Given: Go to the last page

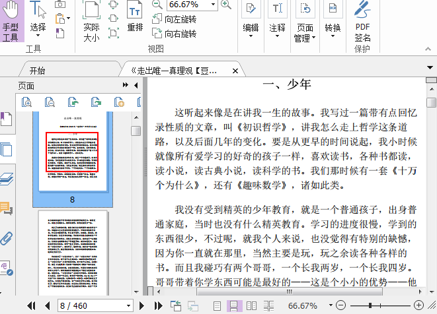Looking at the screenshot, I should pyautogui.click(x=158, y=305).
